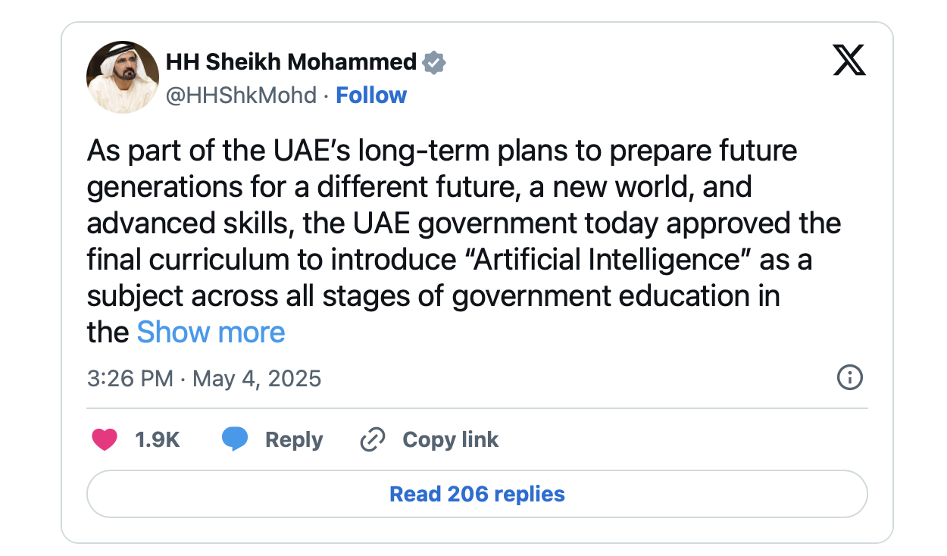
Task: Open the Read 206 replies button
Action: [477, 495]
